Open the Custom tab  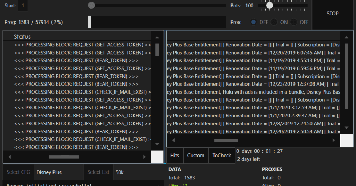(196, 156)
